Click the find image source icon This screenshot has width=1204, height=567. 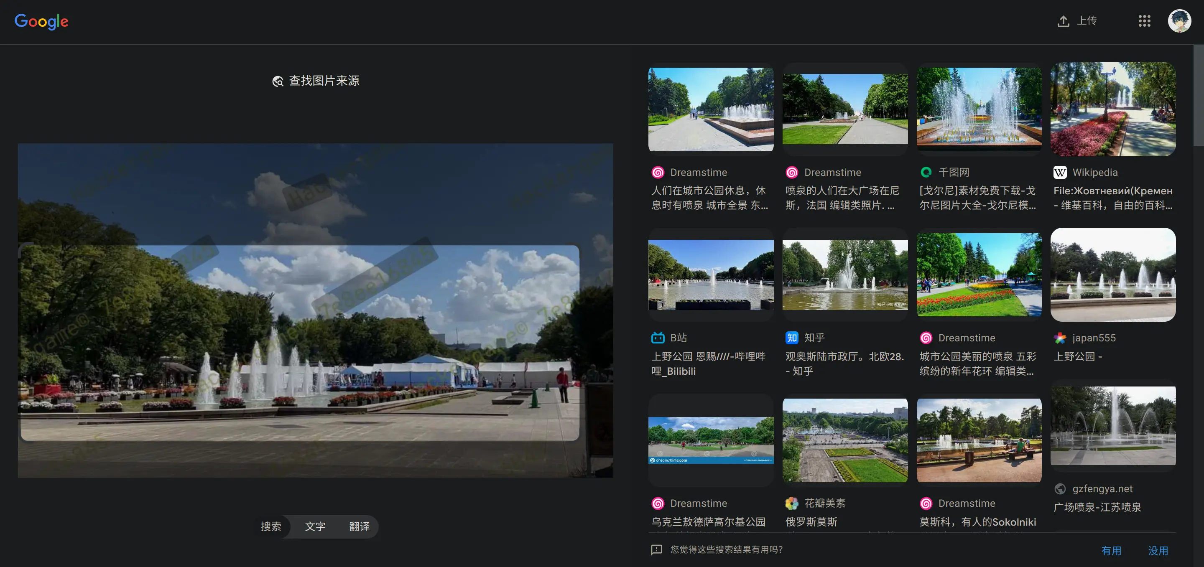278,81
